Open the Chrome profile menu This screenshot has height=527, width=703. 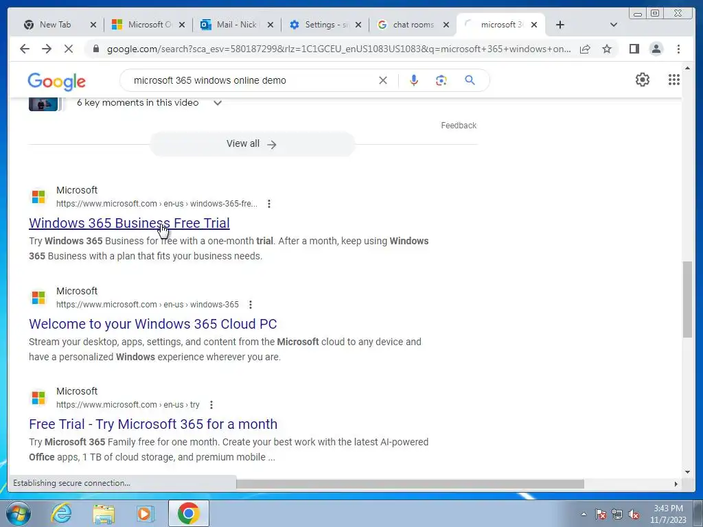click(x=656, y=49)
